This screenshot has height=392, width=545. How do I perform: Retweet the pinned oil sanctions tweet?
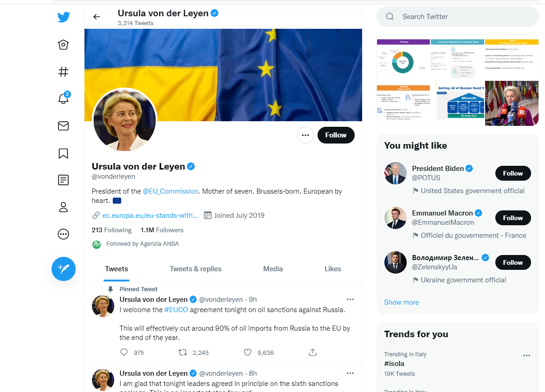pyautogui.click(x=182, y=353)
